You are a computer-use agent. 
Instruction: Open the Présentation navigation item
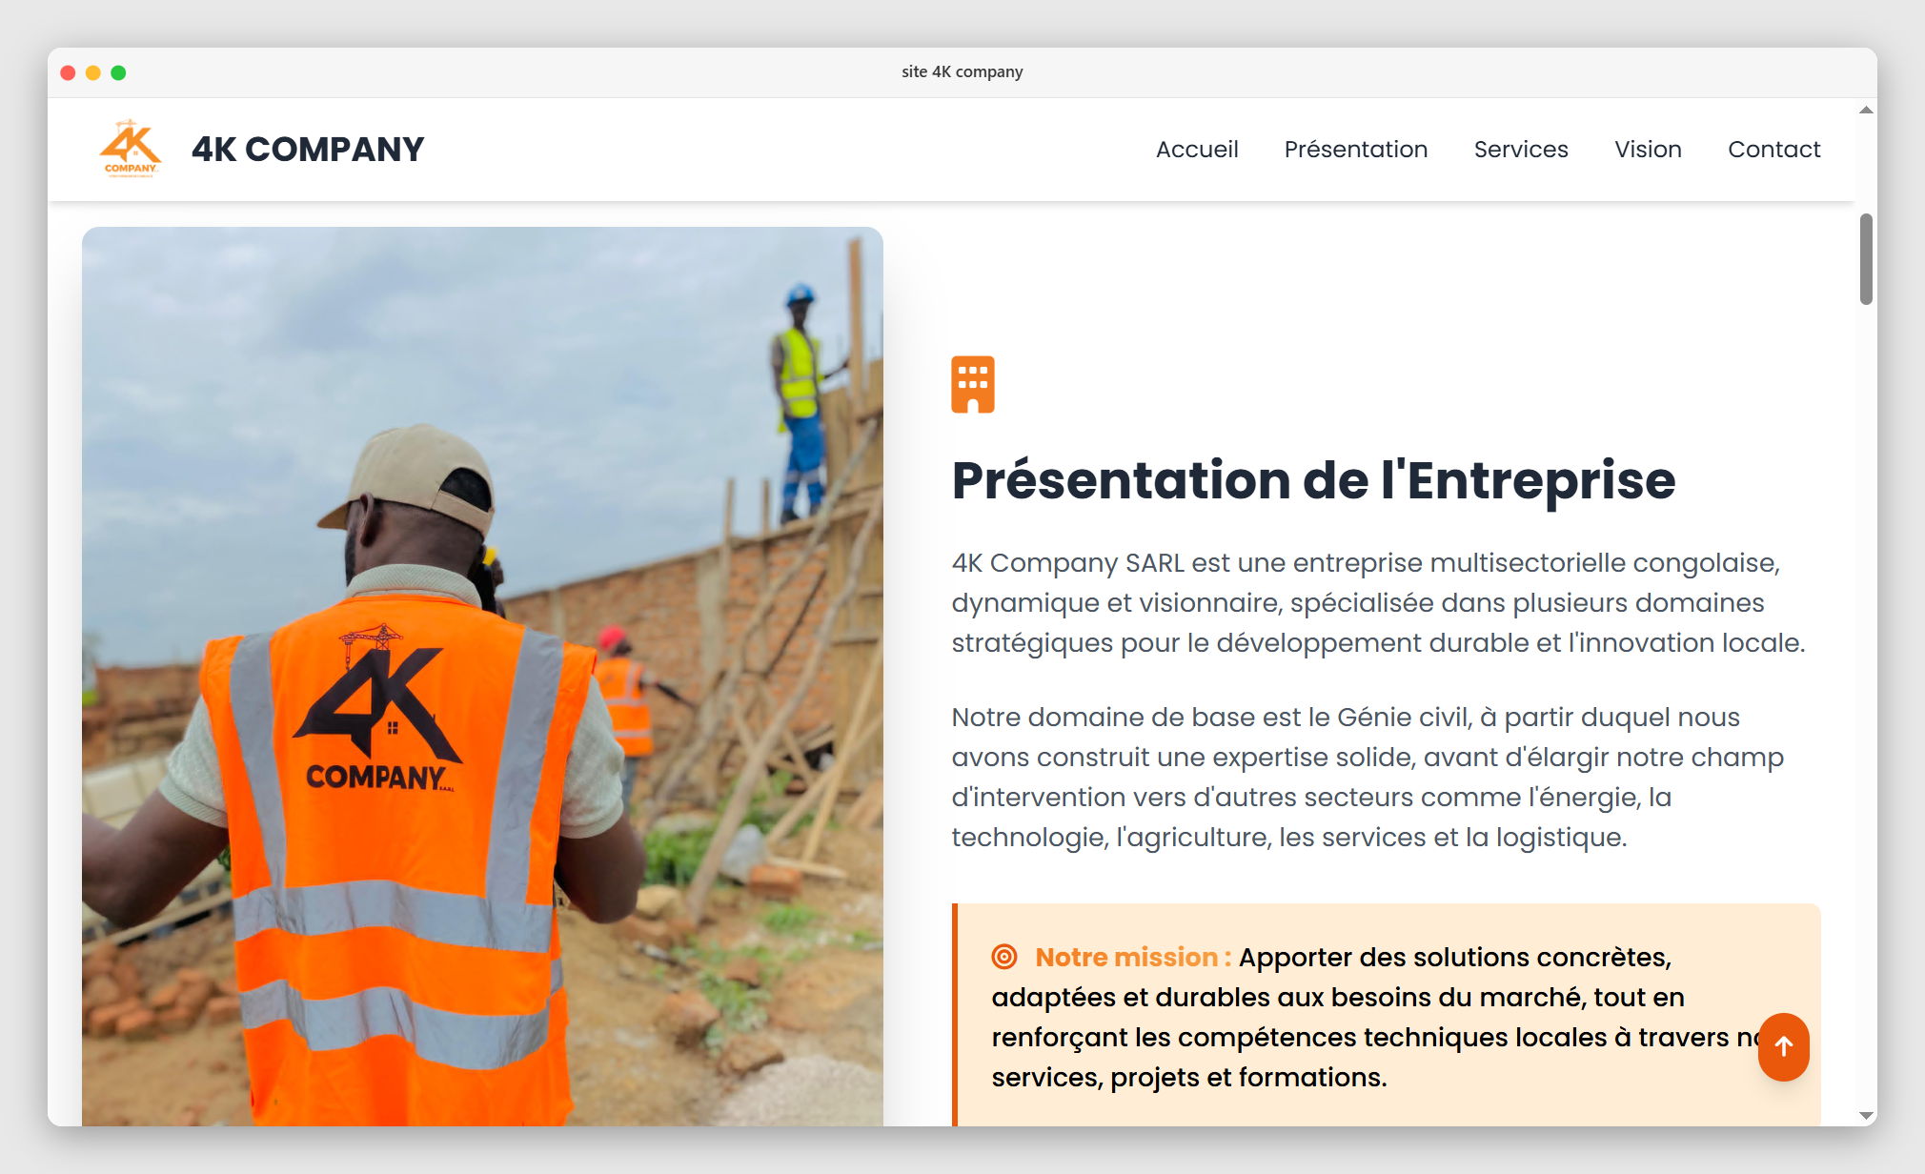click(1356, 150)
